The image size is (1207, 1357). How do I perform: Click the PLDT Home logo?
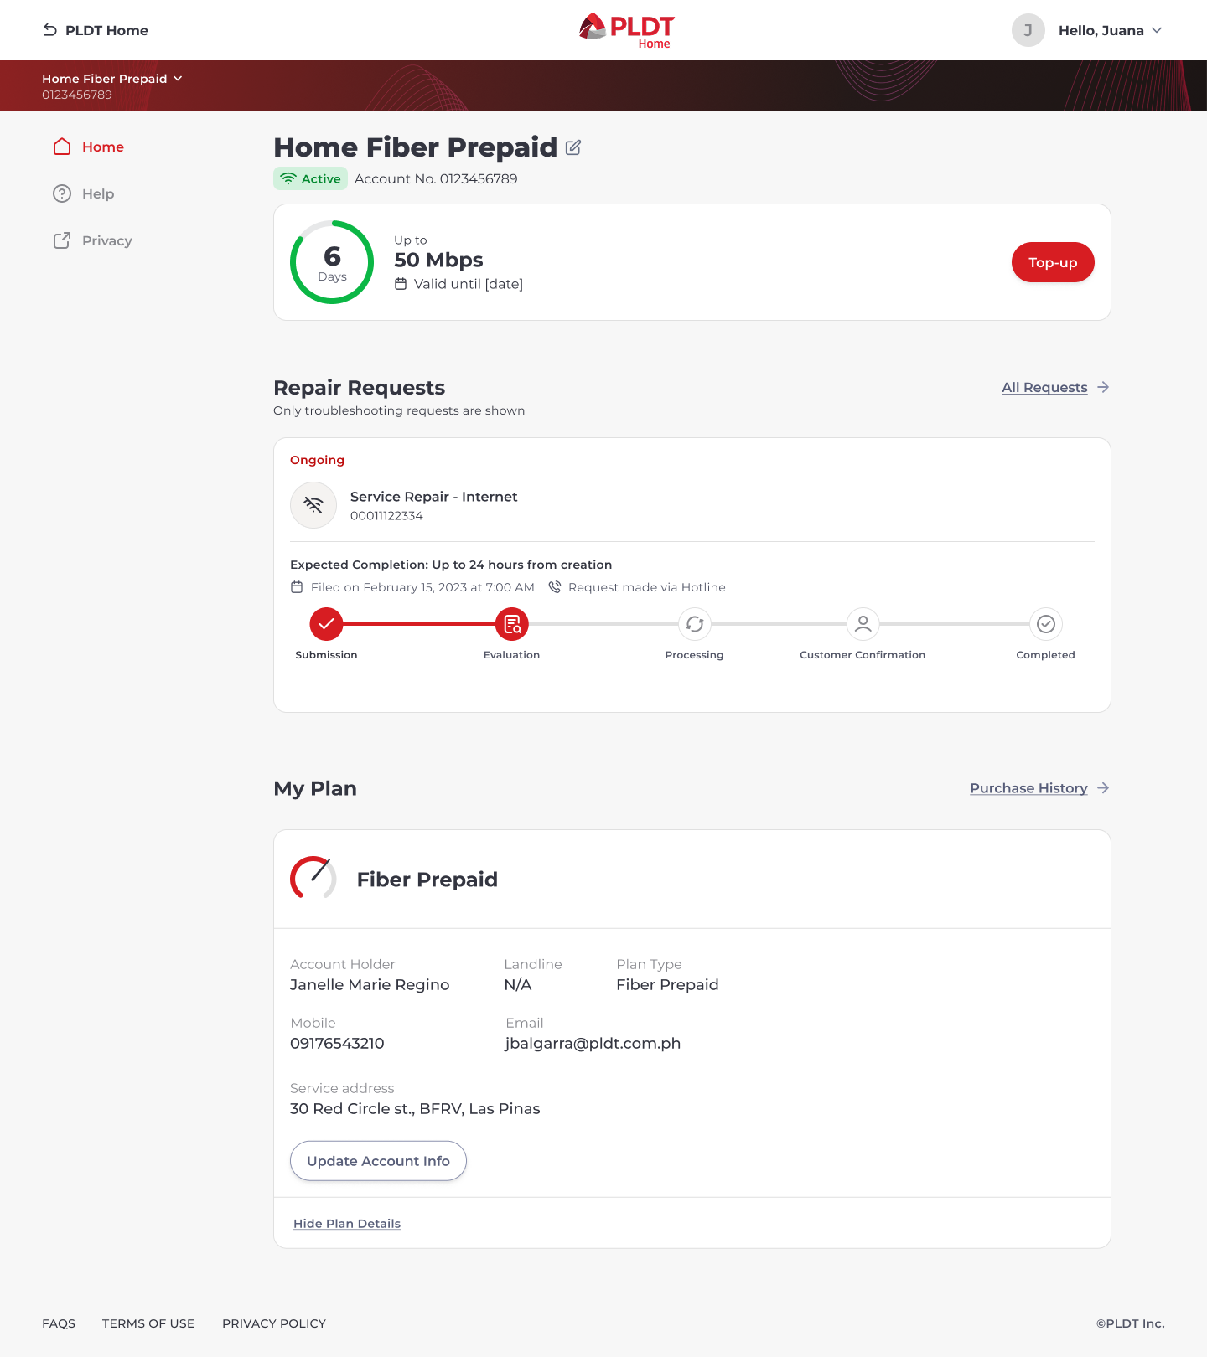pos(626,30)
